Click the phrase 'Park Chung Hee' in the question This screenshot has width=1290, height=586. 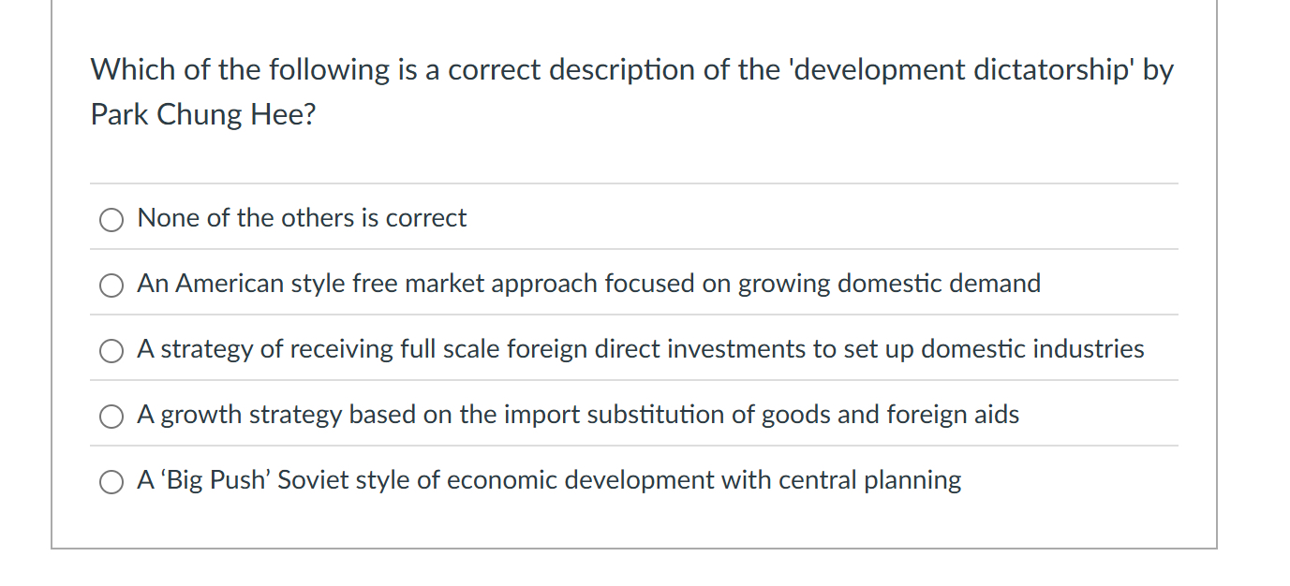(201, 113)
